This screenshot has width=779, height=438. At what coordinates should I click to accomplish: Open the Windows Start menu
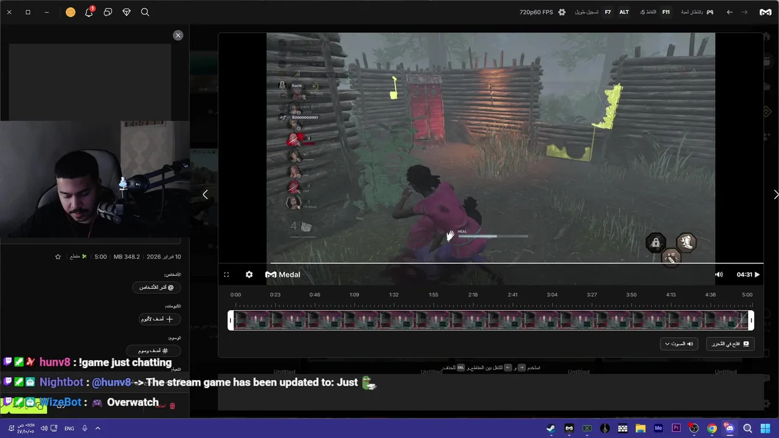tap(766, 428)
